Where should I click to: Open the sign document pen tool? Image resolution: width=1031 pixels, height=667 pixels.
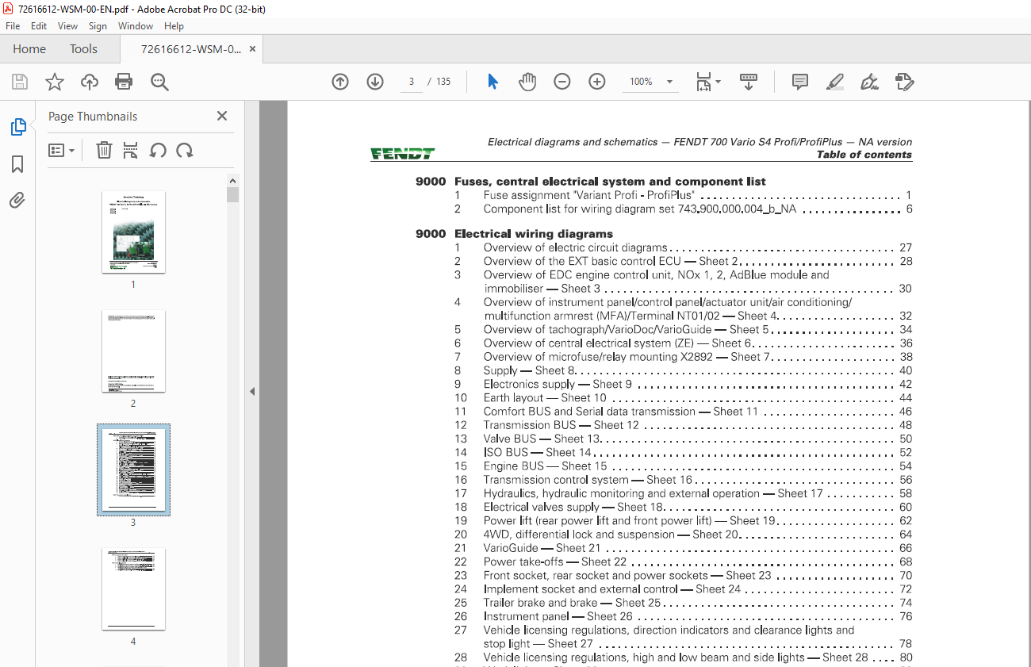pyautogui.click(x=869, y=82)
